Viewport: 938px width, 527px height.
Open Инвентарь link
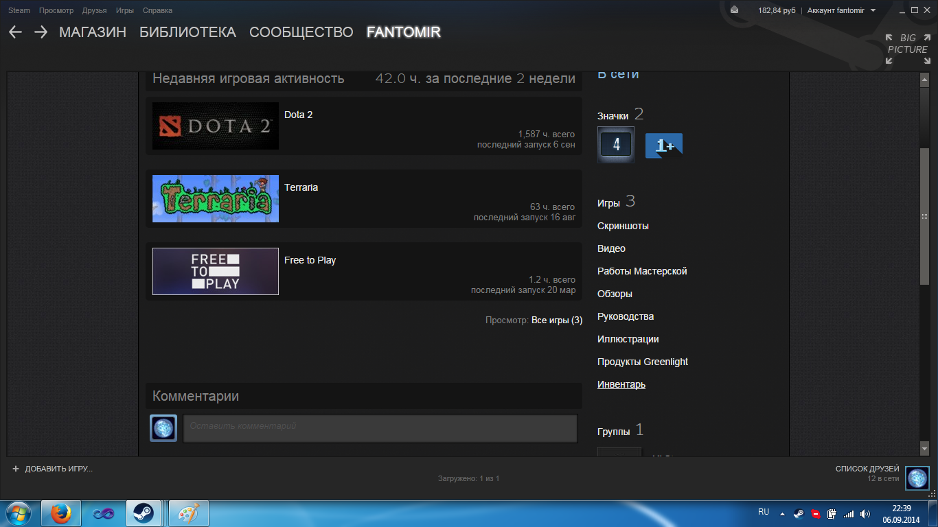[x=621, y=384]
